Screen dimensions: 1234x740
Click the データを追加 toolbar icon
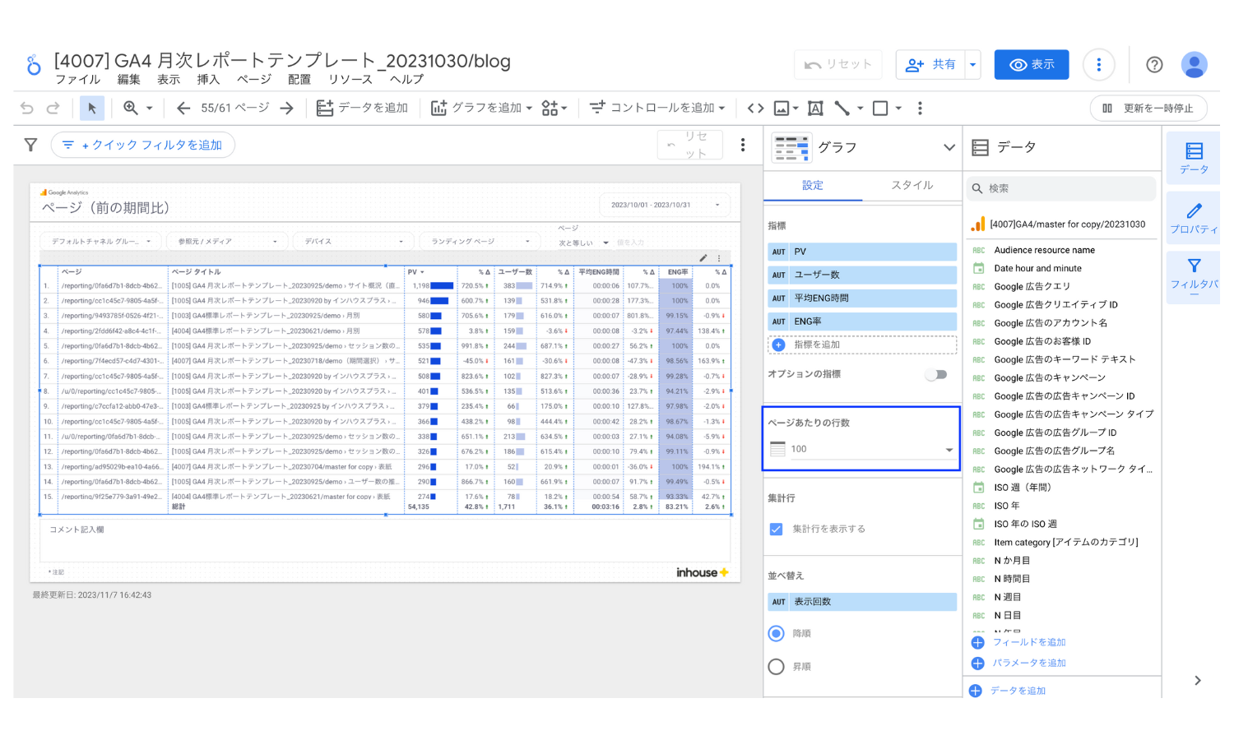pyautogui.click(x=326, y=108)
